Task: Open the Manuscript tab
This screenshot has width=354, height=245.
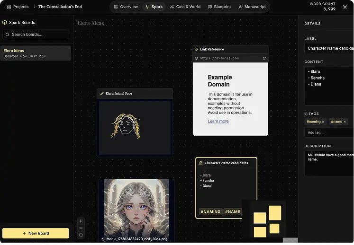Action: pyautogui.click(x=252, y=7)
